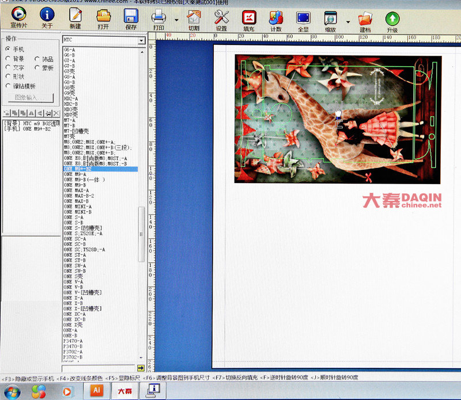Select the 背景 radio option
Viewport: 461px width, 400px height.
[14, 59]
